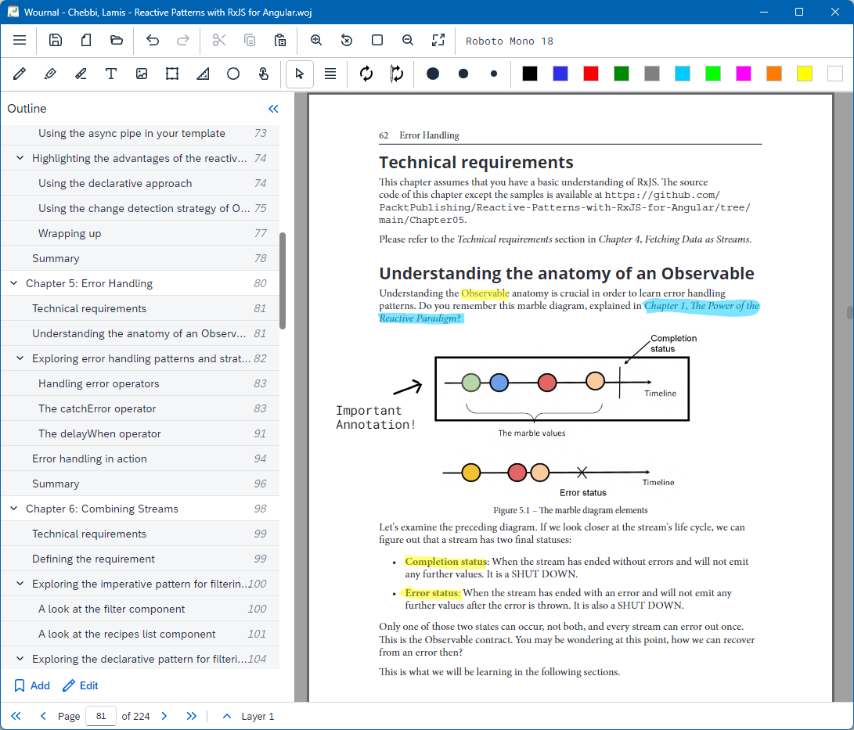Fit the page to window
Viewport: 854px width, 730px height.
click(x=377, y=40)
